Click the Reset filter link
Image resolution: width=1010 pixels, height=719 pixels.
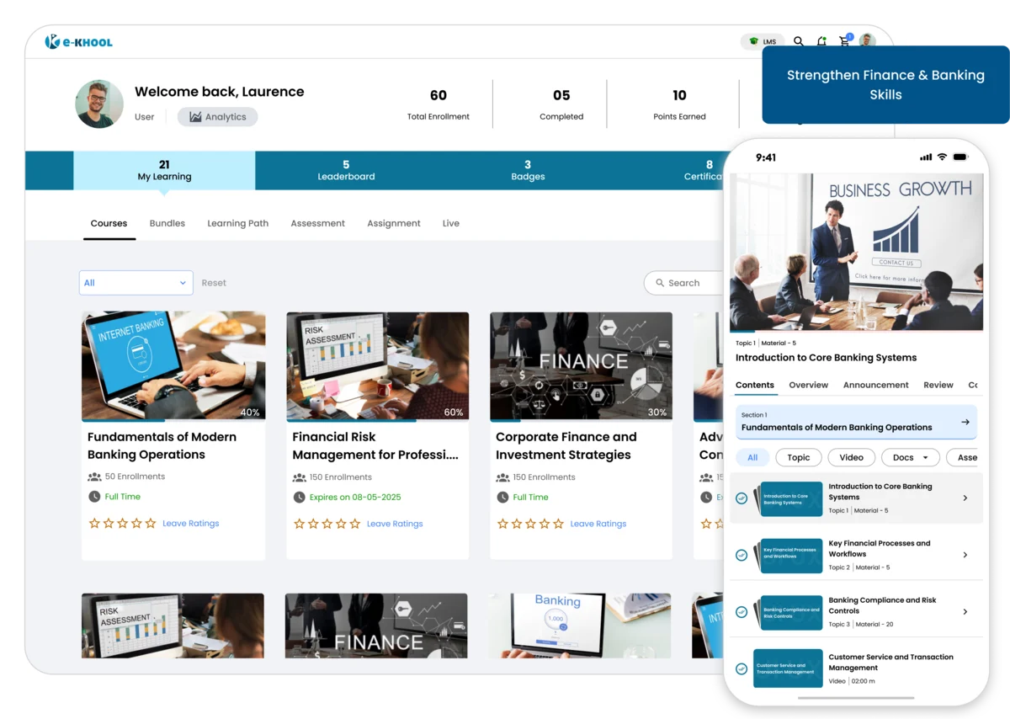pos(214,282)
